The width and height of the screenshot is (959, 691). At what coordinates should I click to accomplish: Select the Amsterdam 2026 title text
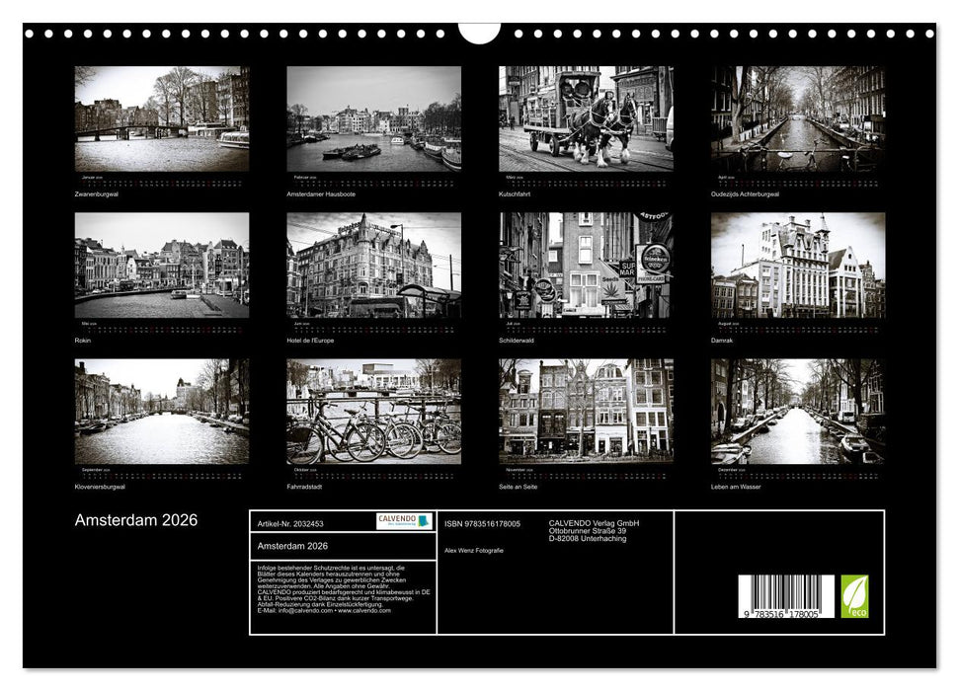135,517
